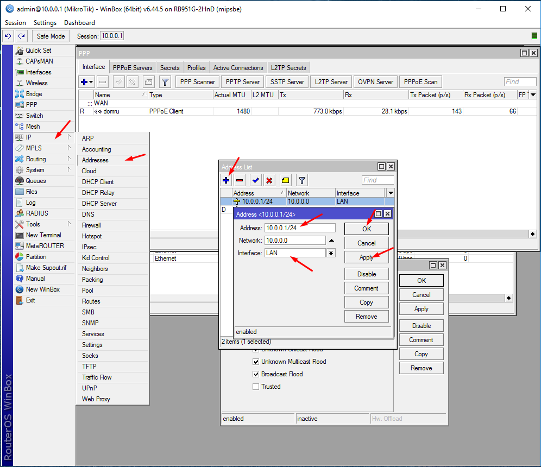Open Bridge in sidebar menu
Viewport: 541px width, 467px height.
coord(34,94)
